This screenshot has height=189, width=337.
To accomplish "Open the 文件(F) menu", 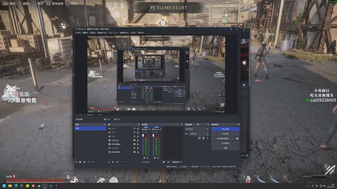I will [78, 33].
